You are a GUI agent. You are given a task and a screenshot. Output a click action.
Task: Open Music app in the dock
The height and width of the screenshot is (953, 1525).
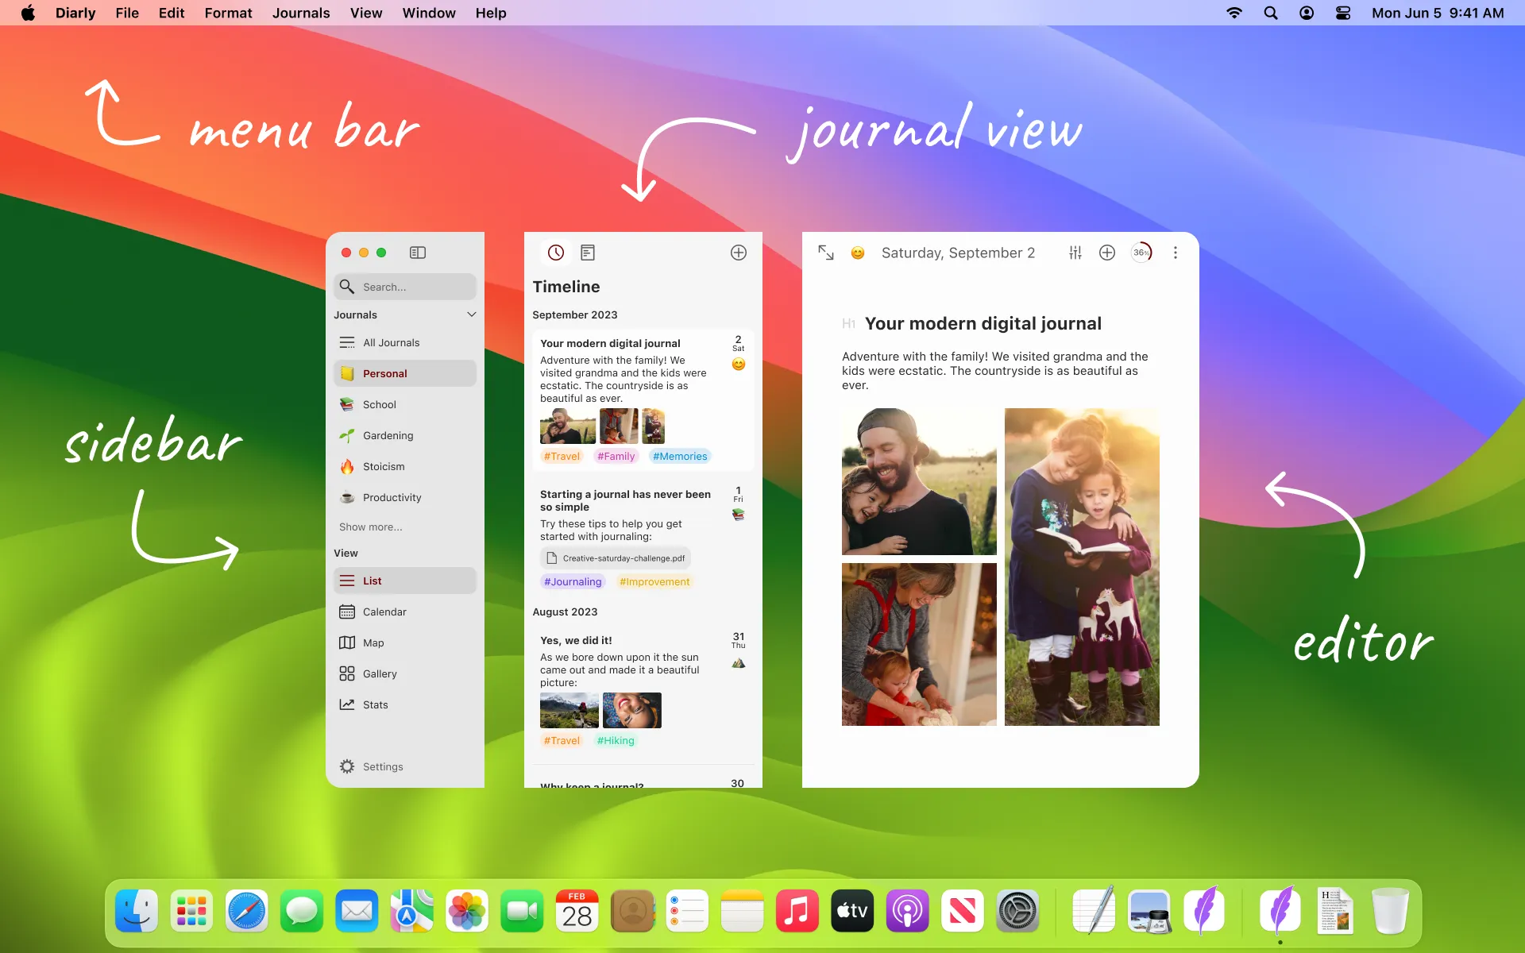[797, 911]
